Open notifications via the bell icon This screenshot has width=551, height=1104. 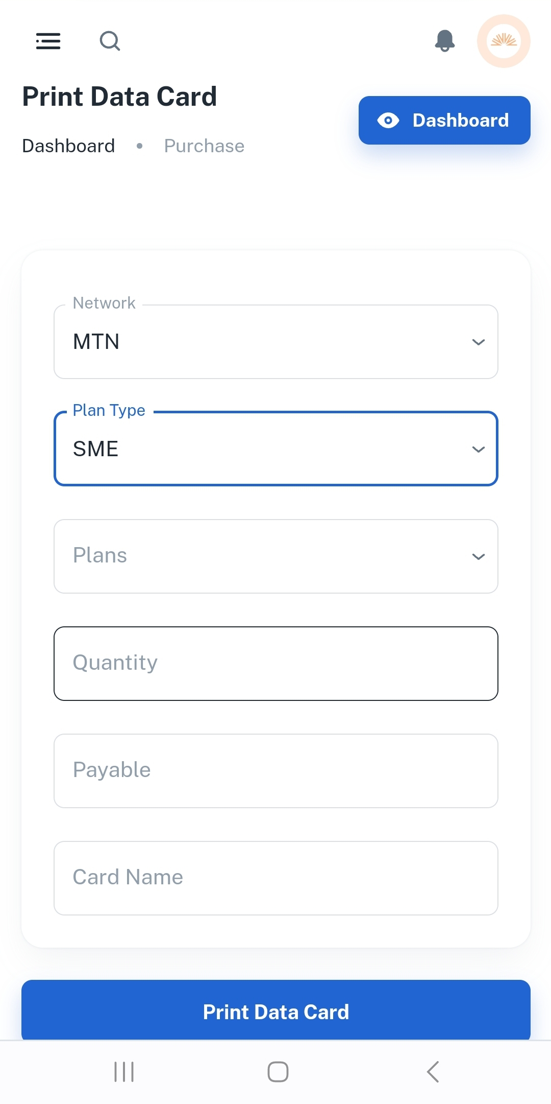(x=445, y=41)
